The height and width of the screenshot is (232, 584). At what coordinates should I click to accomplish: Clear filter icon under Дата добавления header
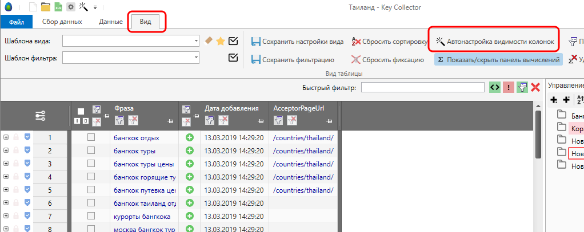pos(223,120)
